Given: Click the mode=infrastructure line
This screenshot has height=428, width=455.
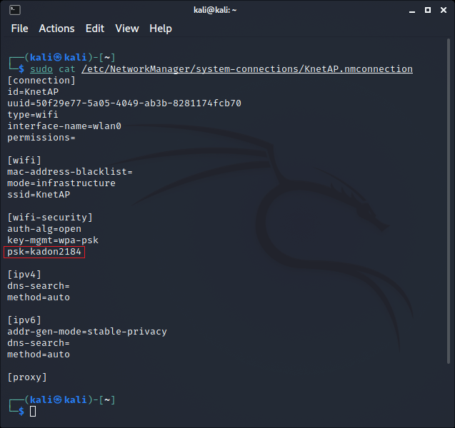Looking at the screenshot, I should 61,183.
